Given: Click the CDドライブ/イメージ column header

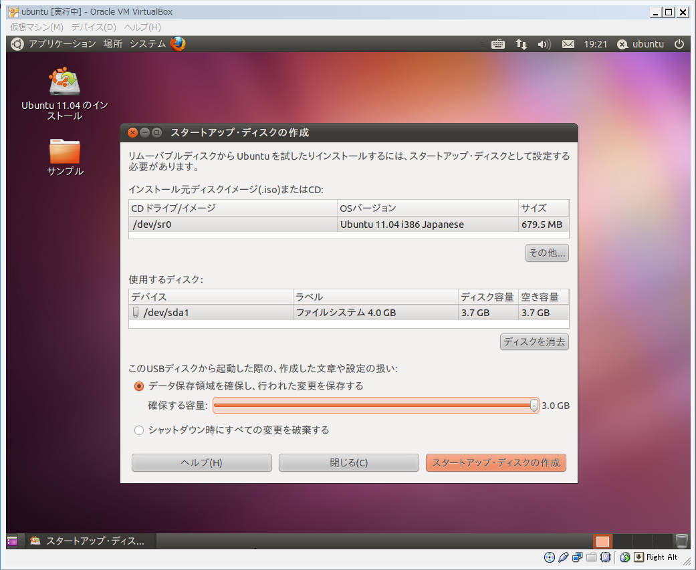Looking at the screenshot, I should pos(233,208).
